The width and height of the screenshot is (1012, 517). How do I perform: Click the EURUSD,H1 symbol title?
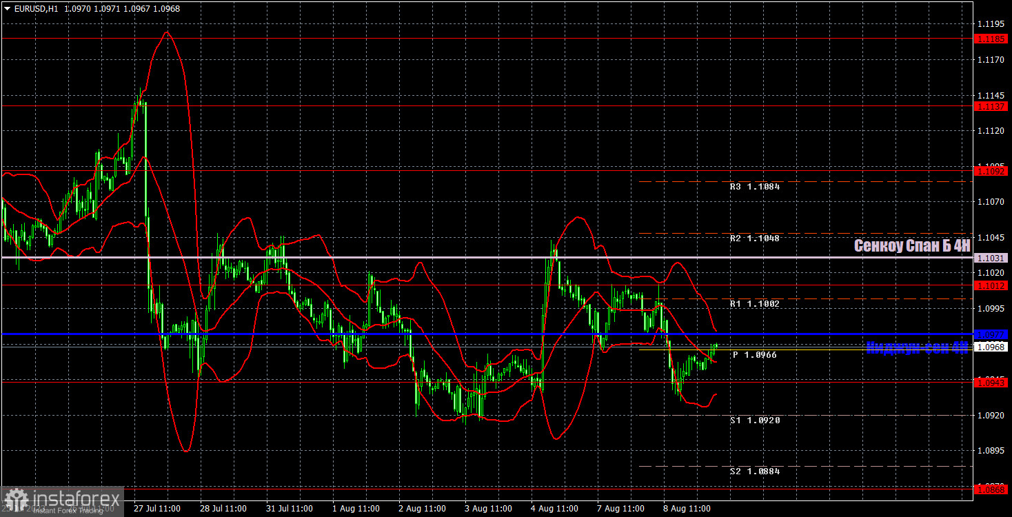coord(36,8)
